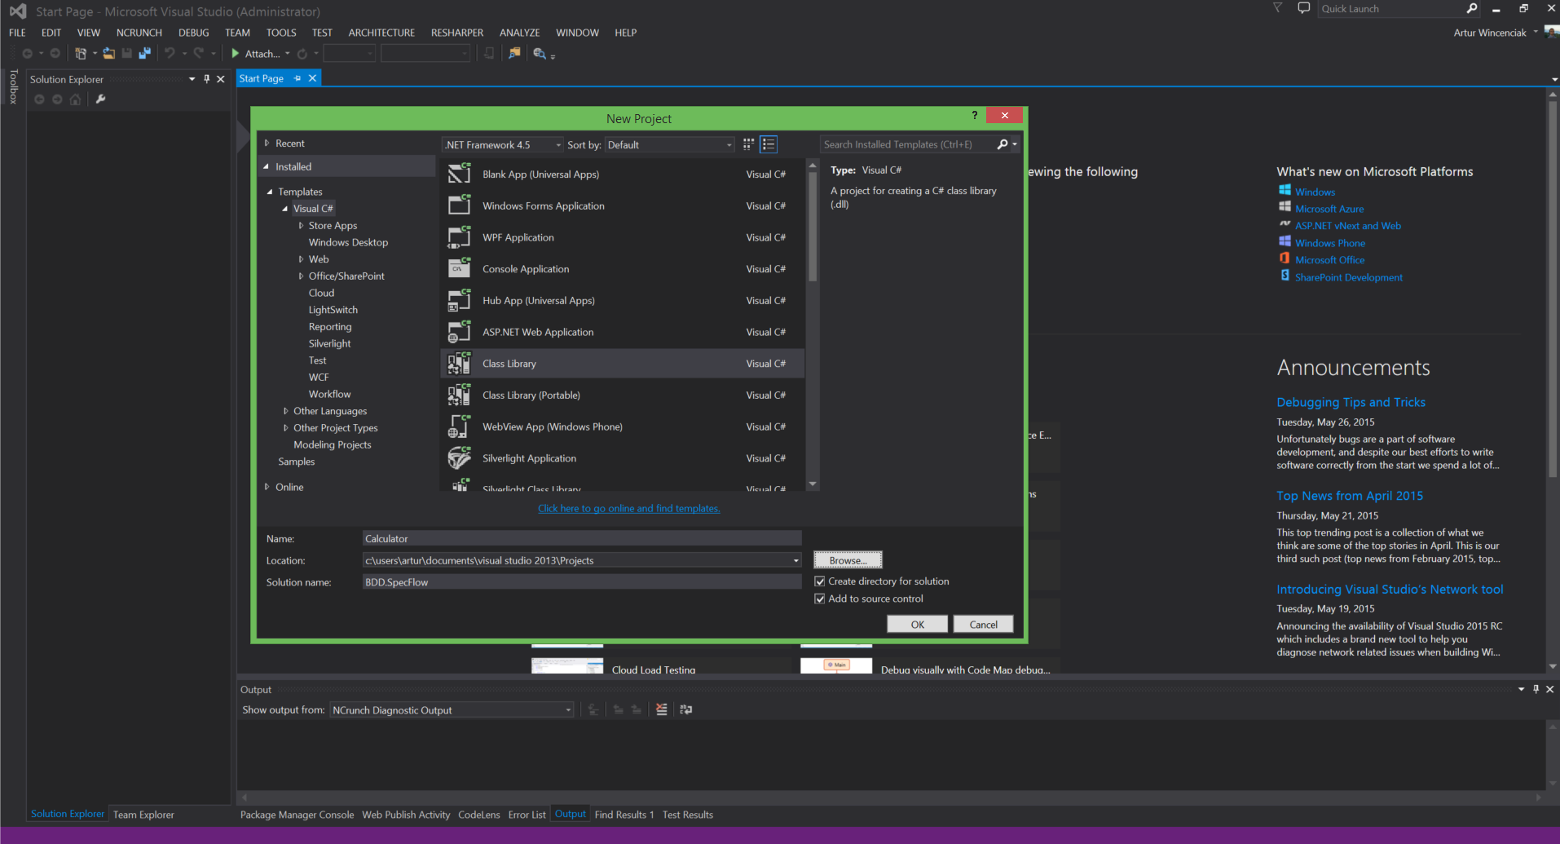
Task: Click the feedback speech bubble icon
Action: (1303, 8)
